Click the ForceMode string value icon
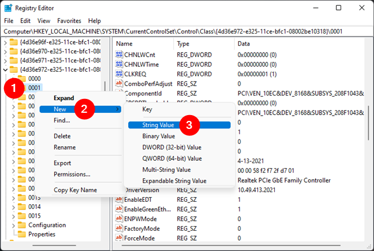 119,238
